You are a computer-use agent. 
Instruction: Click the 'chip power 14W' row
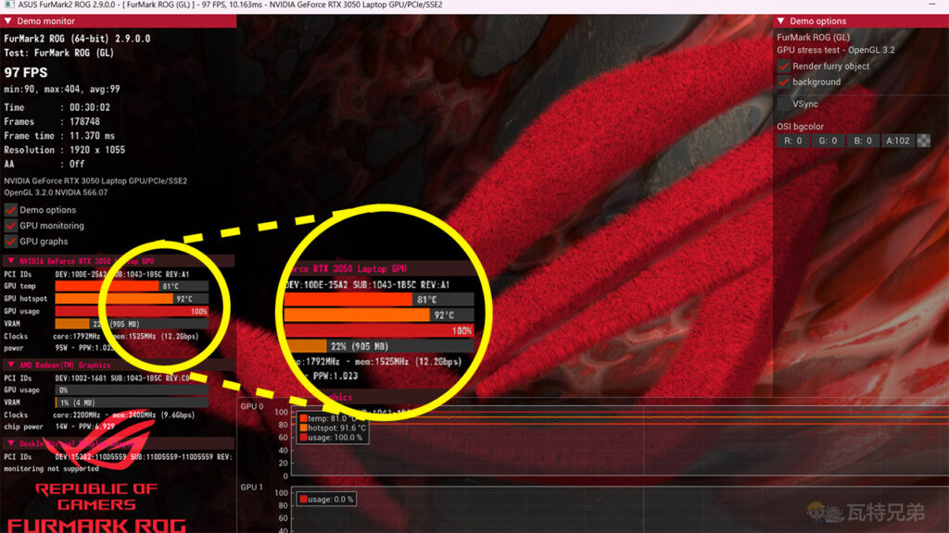(59, 427)
